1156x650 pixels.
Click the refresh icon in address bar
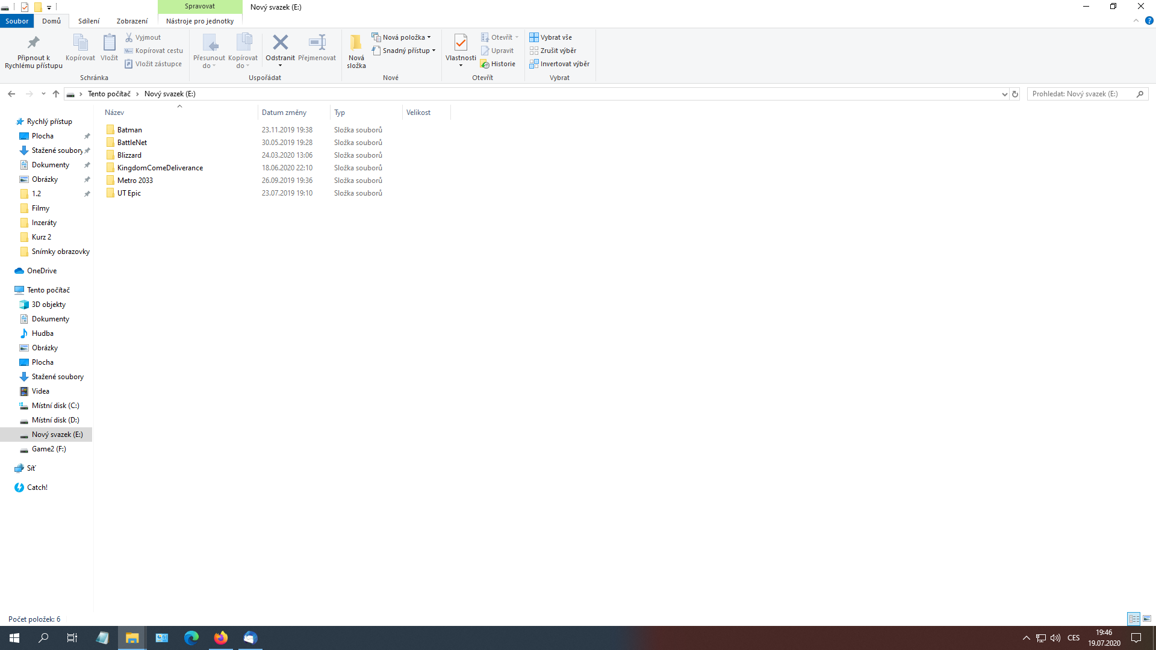[x=1015, y=94]
